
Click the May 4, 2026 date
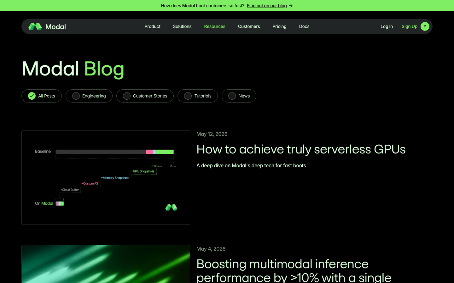point(211,249)
